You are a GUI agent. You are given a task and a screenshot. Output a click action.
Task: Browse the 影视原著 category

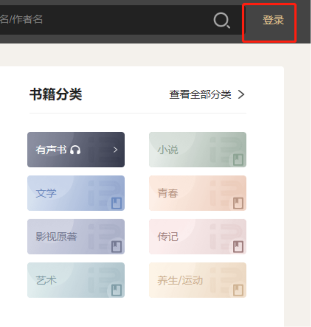(x=76, y=237)
